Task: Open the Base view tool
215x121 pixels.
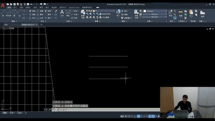Action: pyautogui.click(x=203, y=14)
